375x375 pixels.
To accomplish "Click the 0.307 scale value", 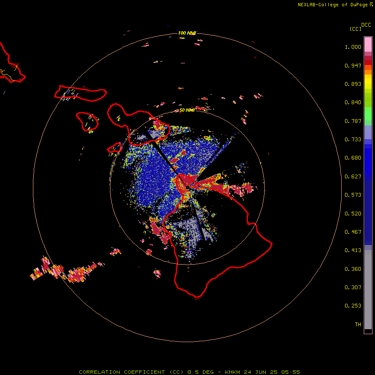I will click(353, 287).
